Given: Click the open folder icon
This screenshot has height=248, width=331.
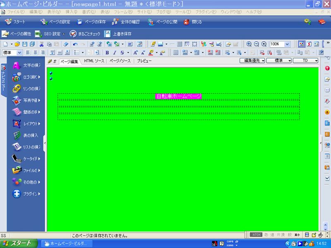Looking at the screenshot, I should tap(17, 44).
